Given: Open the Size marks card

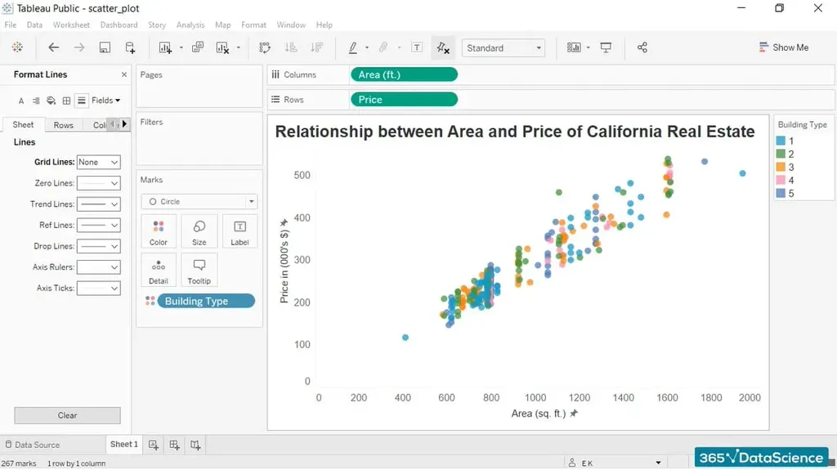Looking at the screenshot, I should [199, 231].
